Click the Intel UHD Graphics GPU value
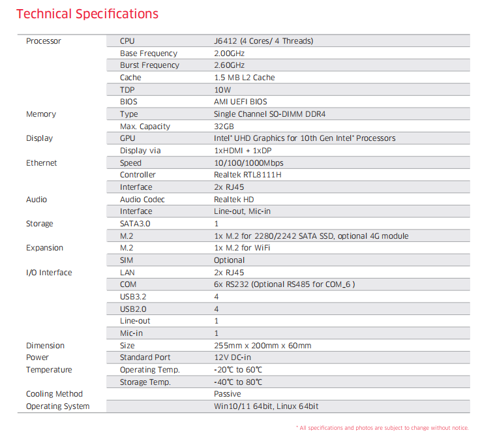 click(x=304, y=138)
